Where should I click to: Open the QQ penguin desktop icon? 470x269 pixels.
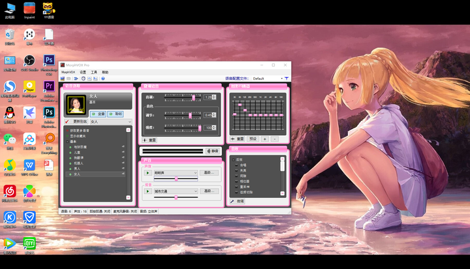click(x=10, y=115)
